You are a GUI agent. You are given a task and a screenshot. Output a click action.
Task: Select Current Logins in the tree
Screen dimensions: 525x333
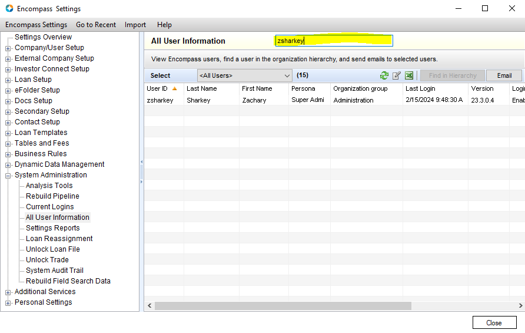pyautogui.click(x=50, y=207)
